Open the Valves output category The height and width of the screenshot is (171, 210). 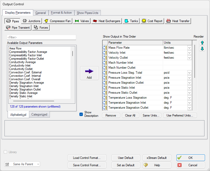click(x=82, y=21)
